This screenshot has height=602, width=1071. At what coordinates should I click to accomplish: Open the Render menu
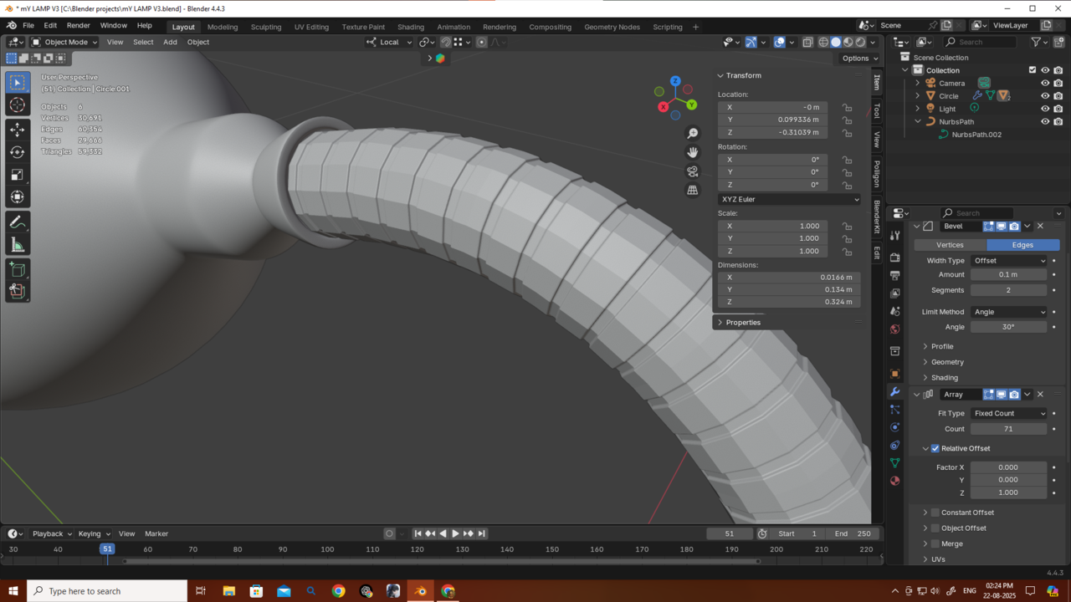78,26
